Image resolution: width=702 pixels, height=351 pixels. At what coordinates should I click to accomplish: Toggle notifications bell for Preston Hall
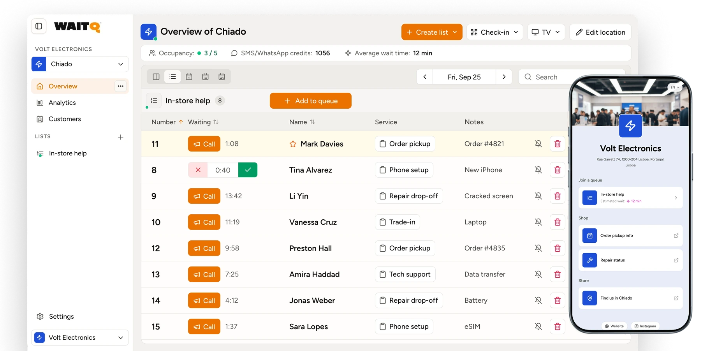point(538,248)
